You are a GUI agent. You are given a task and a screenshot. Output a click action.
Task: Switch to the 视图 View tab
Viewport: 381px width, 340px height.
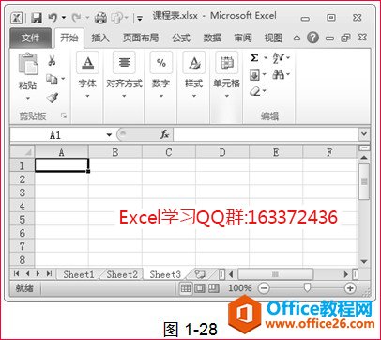click(x=273, y=38)
